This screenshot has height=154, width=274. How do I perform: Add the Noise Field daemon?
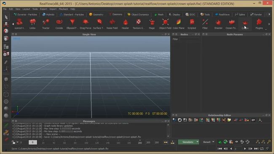[112, 24]
